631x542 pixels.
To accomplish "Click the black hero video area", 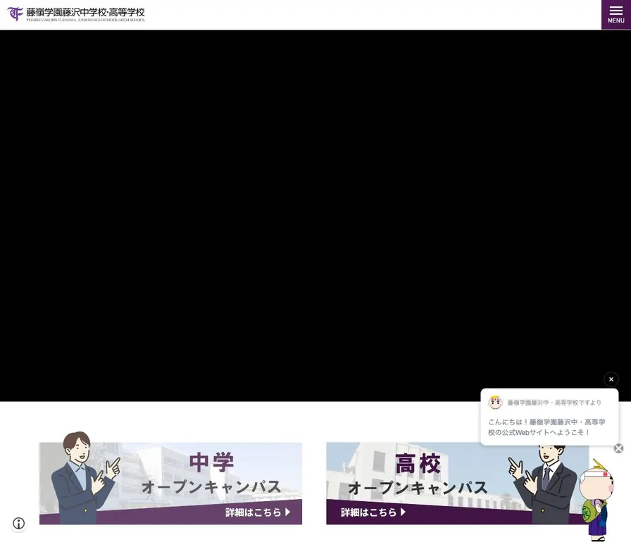I will (x=315, y=215).
